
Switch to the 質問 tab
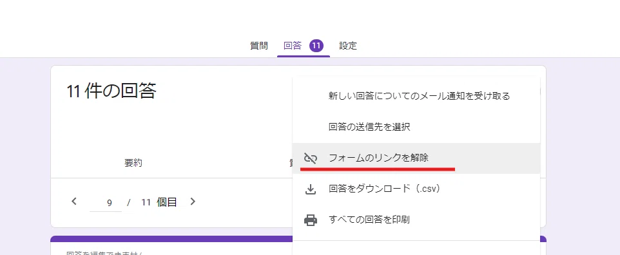259,46
